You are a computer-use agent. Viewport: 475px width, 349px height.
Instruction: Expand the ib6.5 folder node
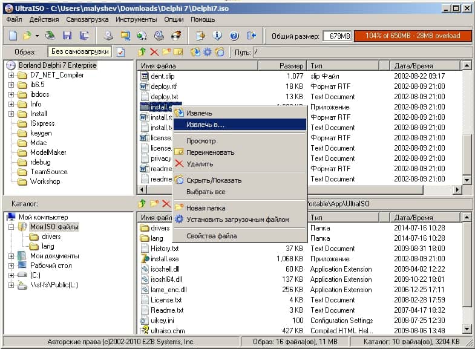coord(11,85)
